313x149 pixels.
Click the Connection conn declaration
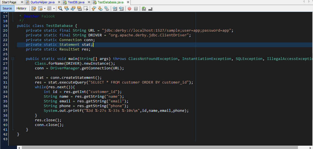60,40
